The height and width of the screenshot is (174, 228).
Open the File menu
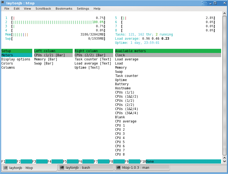(7, 9)
